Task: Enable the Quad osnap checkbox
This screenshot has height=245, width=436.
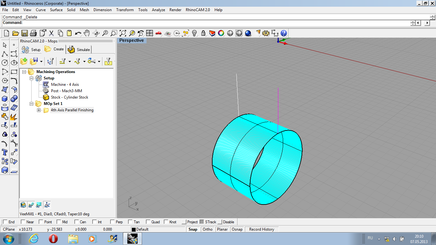Action: pos(148,222)
